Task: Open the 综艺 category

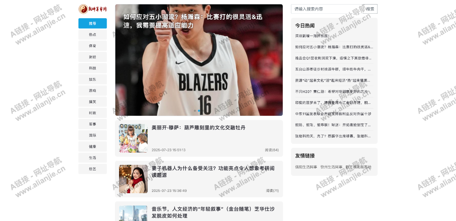Action: (93, 169)
